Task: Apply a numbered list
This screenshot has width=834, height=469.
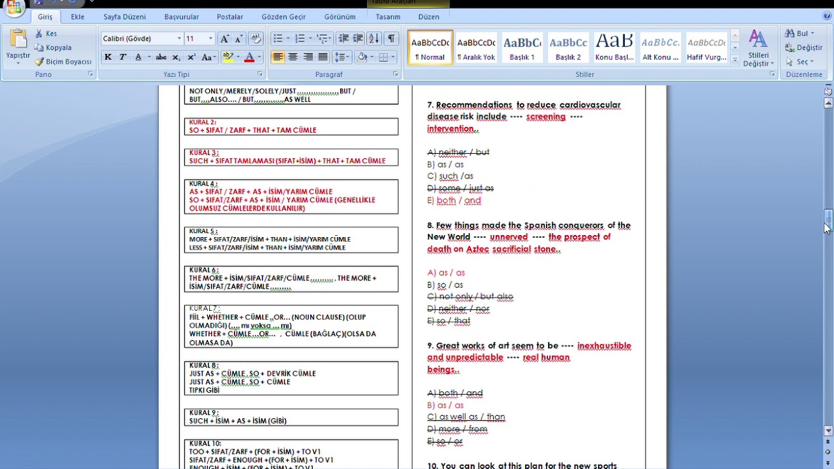Action: pyautogui.click(x=300, y=38)
